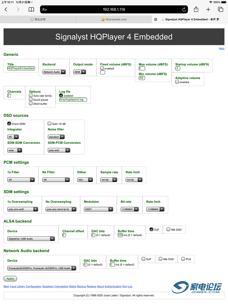Open the Input page link
The width and height of the screenshot is (228, 305).
(13, 286)
